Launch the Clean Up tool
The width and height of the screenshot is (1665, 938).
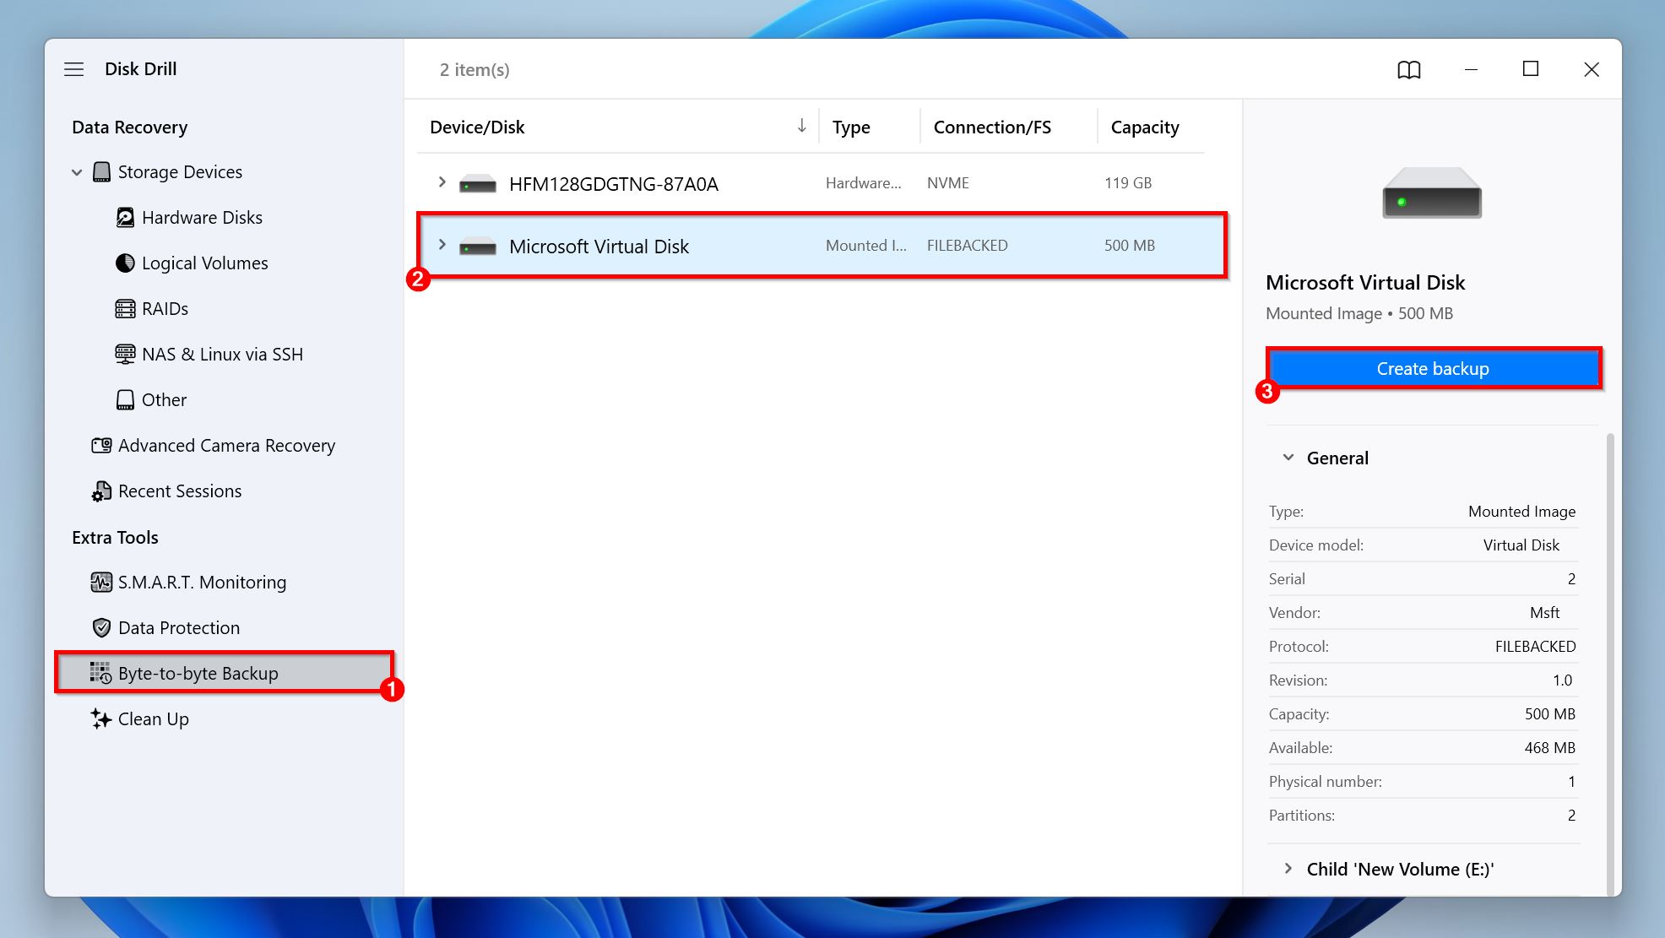[x=152, y=718]
